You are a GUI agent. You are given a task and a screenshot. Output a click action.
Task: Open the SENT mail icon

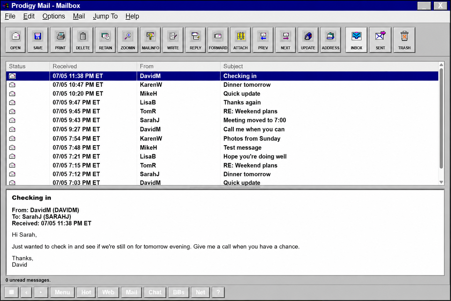click(380, 40)
